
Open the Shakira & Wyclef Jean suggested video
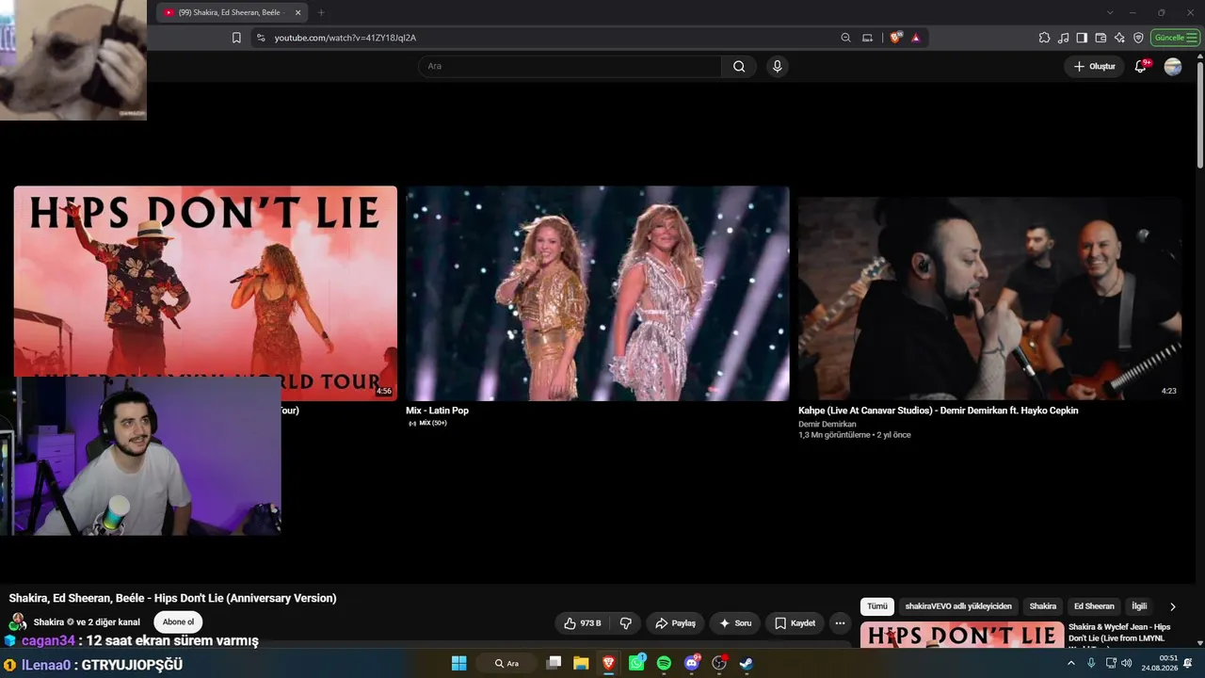click(1119, 633)
